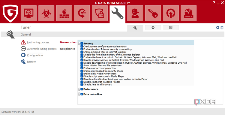Open the Backup restore arrow icon
Screen dimensions: 225x115
82,13
